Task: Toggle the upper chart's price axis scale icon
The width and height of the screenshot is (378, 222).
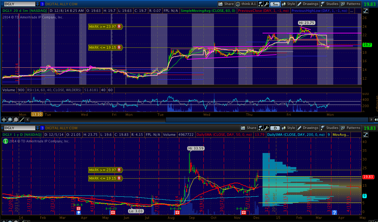Action: tap(366, 11)
